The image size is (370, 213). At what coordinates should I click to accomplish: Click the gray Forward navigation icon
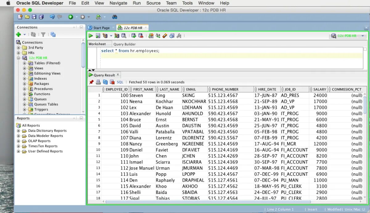[82, 17]
